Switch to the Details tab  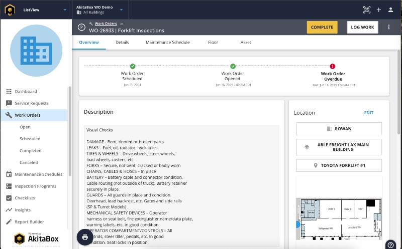pyautogui.click(x=122, y=43)
